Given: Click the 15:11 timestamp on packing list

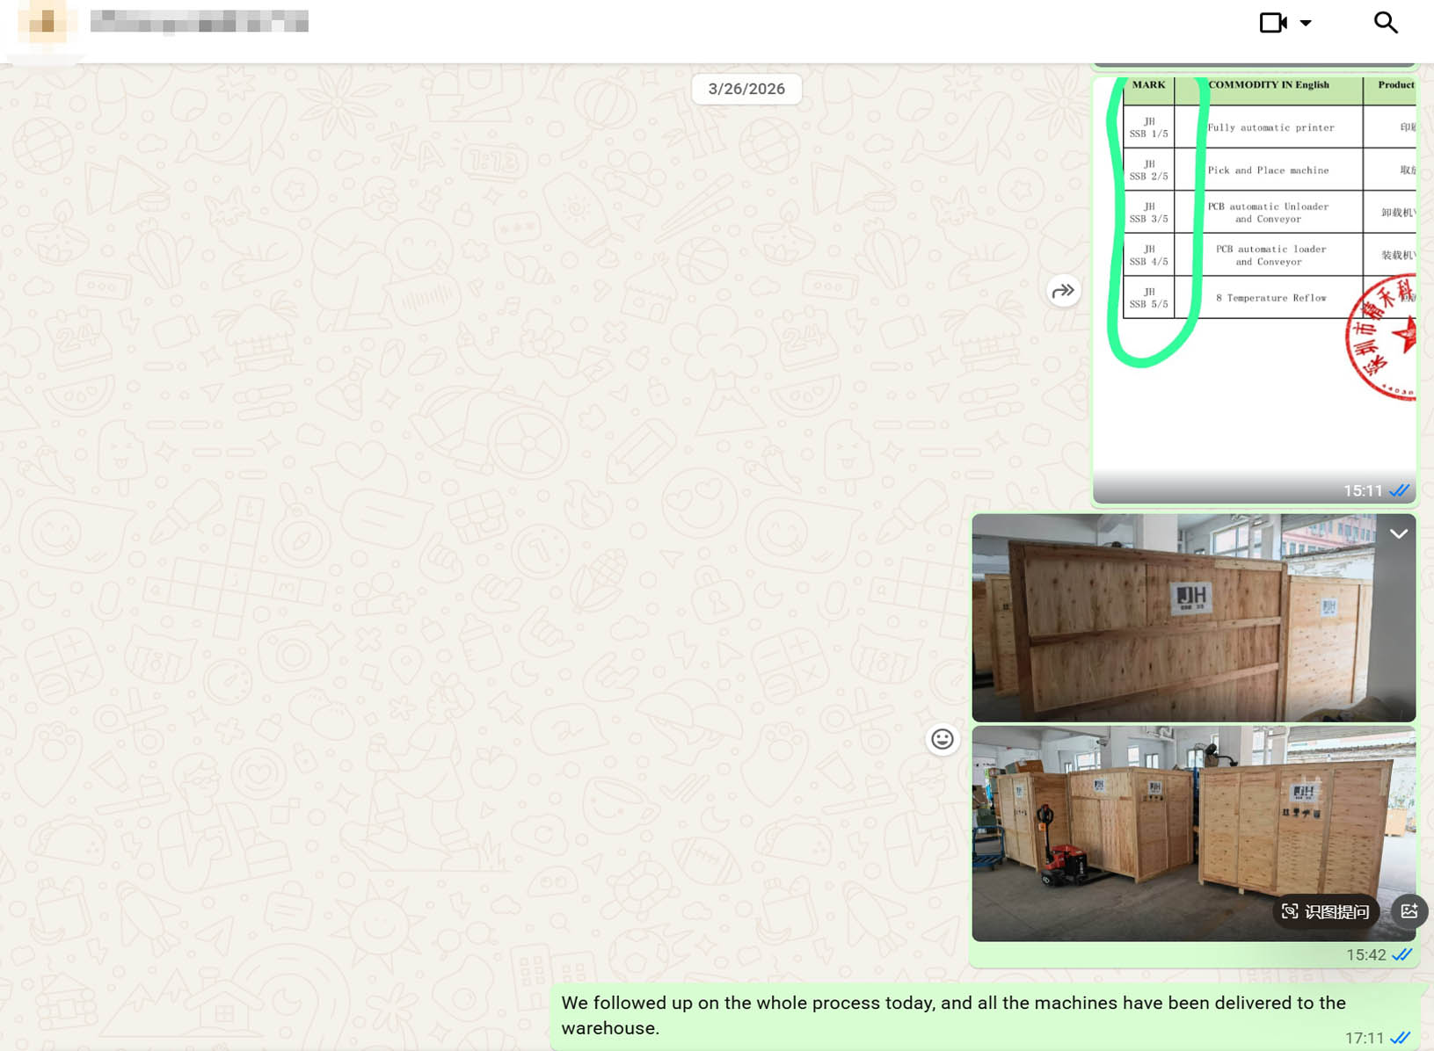Looking at the screenshot, I should click(x=1363, y=491).
